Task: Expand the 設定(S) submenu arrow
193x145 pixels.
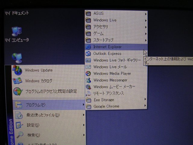Action: pos(84,125)
